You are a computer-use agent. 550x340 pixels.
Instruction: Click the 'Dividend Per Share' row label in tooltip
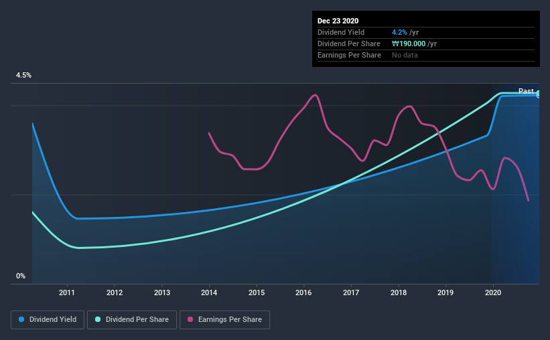pos(348,44)
